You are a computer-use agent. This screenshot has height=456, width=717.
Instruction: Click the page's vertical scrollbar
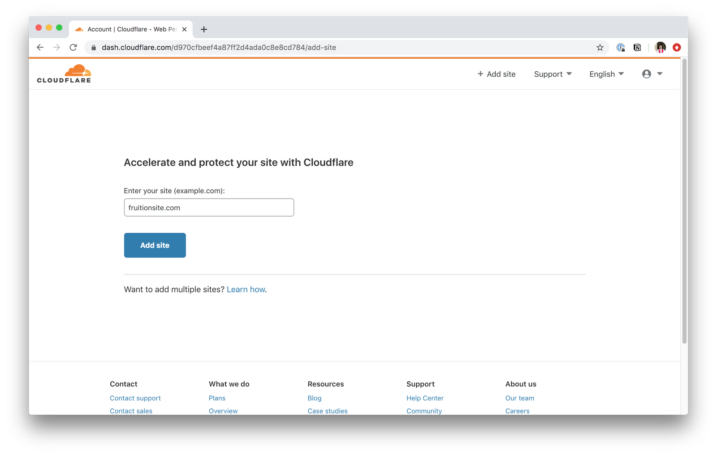(684, 202)
